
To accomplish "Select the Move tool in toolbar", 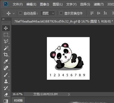I will click(x=6, y=28).
